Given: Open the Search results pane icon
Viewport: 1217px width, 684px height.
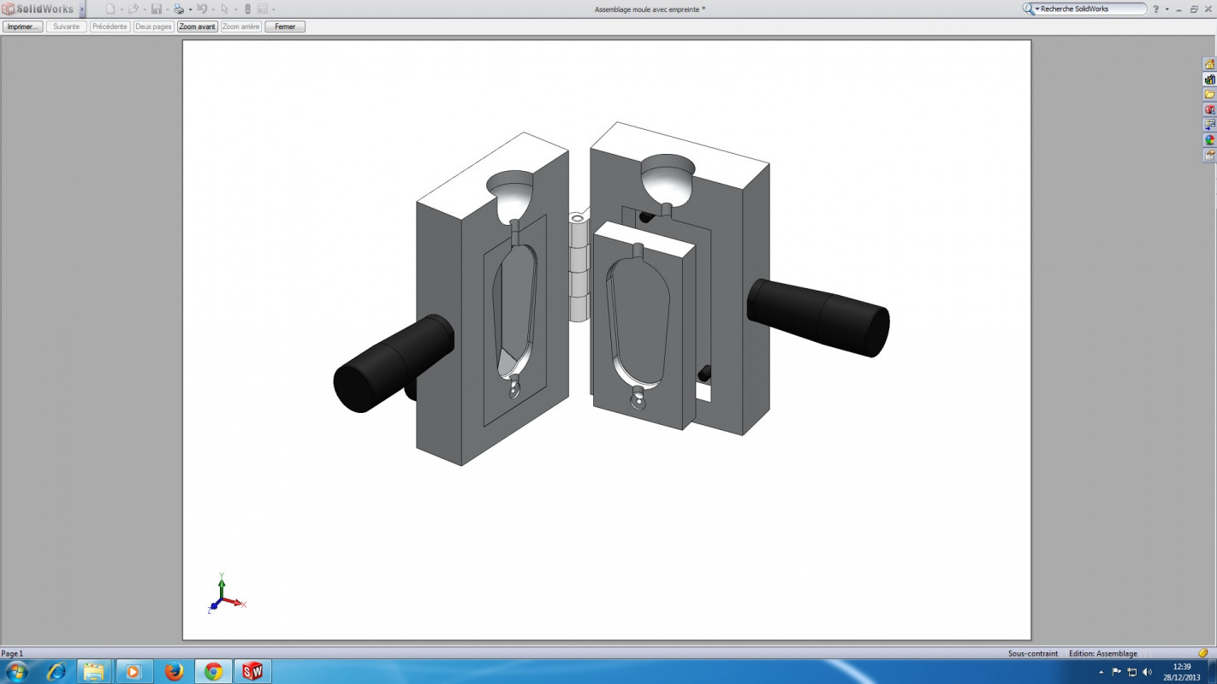Looking at the screenshot, I should click(1209, 109).
